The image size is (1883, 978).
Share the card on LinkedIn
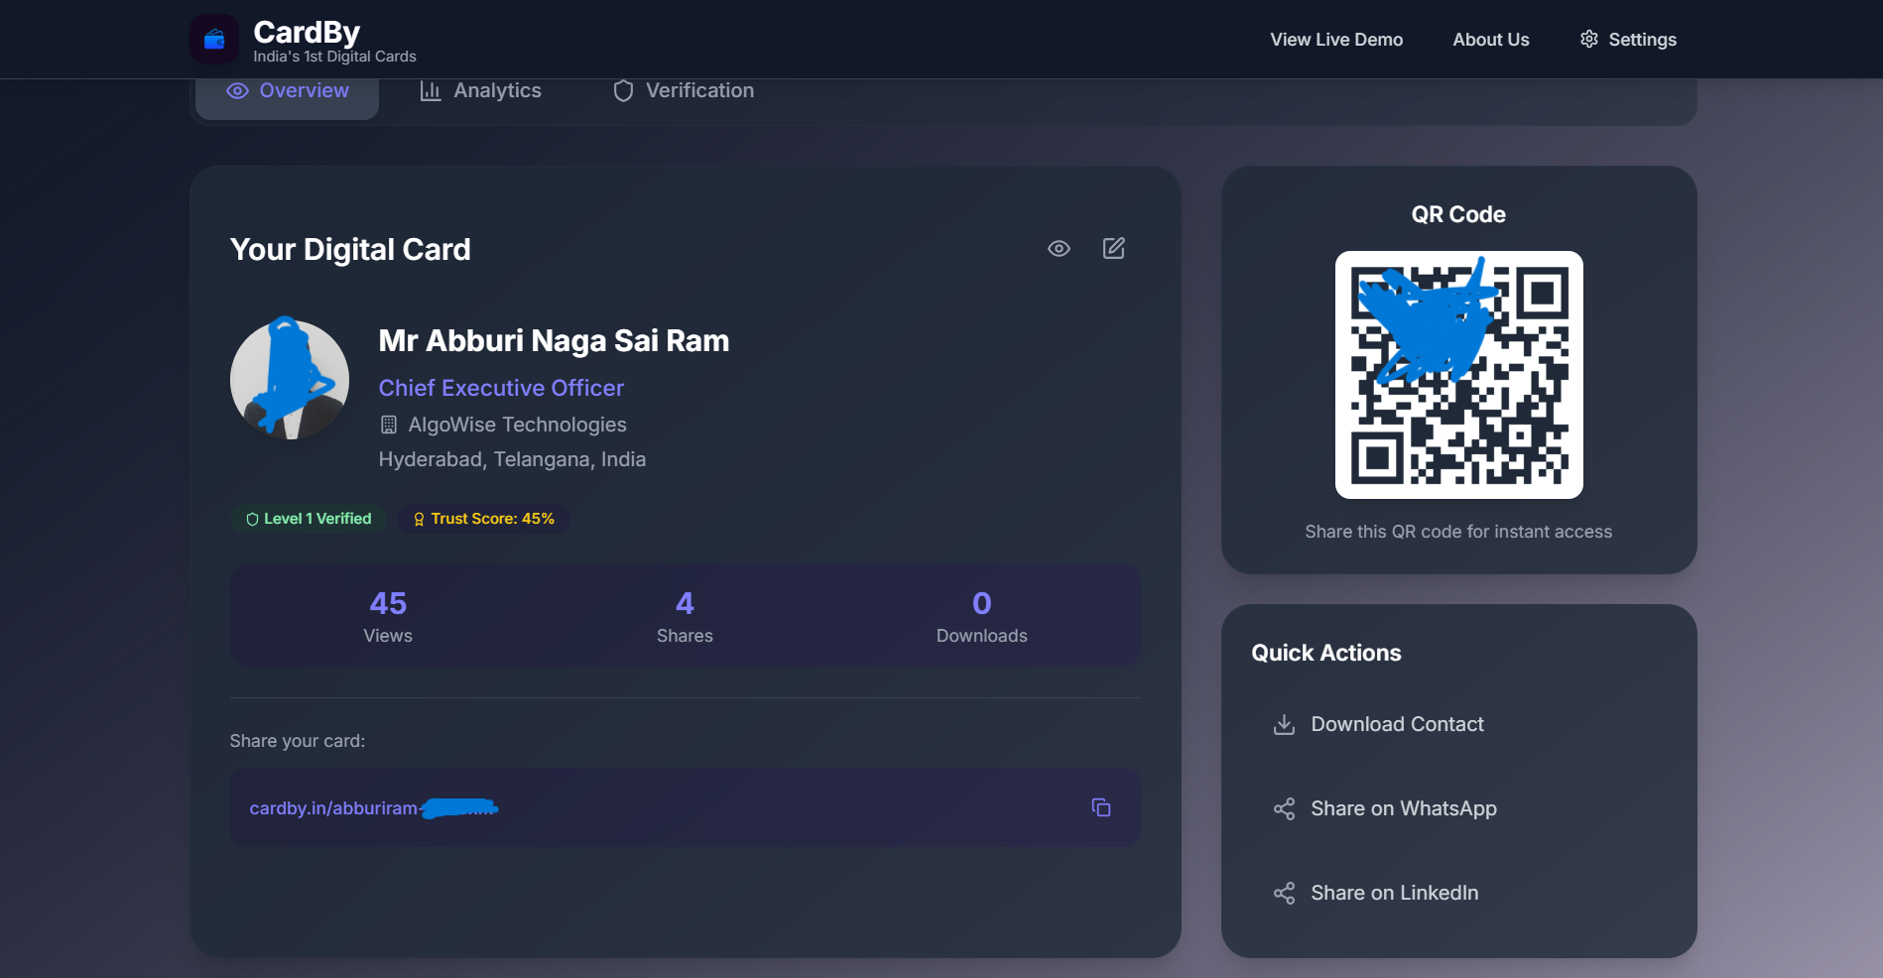[x=1458, y=893]
